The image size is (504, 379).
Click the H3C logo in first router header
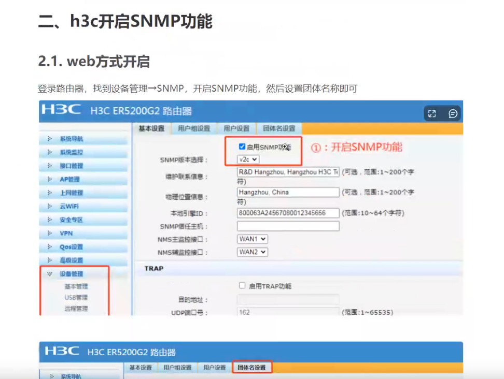pos(61,109)
